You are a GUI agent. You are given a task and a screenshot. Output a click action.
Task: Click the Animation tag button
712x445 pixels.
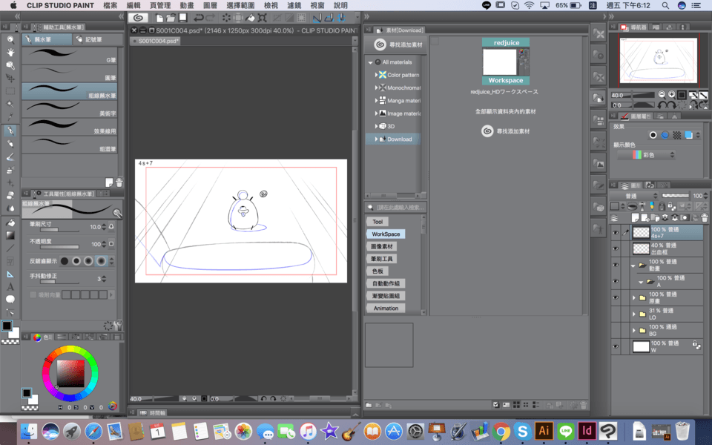[386, 308]
